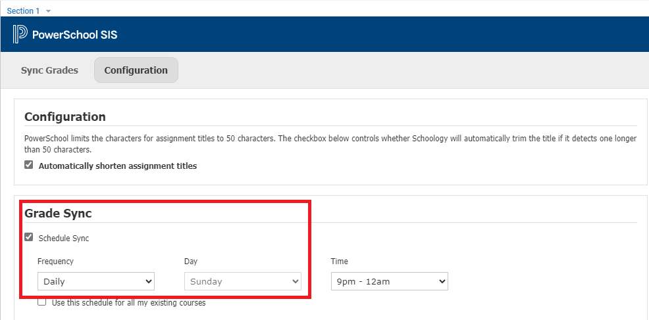Switch to the Sync Grades tab
The image size is (649, 320).
[x=49, y=70]
